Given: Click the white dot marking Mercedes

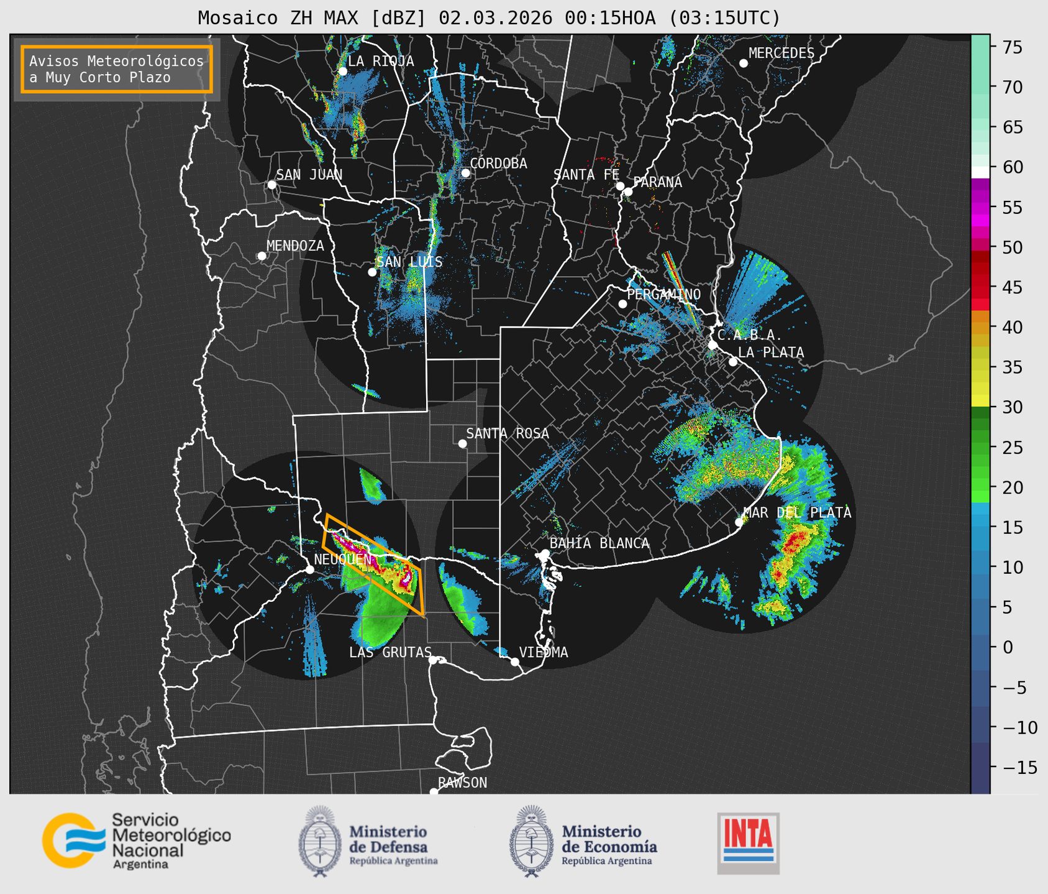Looking at the screenshot, I should pyautogui.click(x=743, y=63).
